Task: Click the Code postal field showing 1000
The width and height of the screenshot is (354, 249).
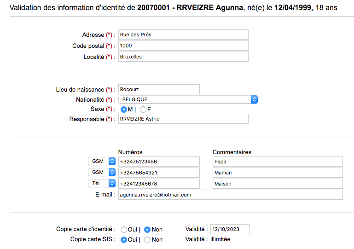Action: tap(183, 46)
